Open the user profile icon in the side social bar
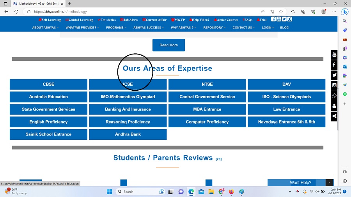Image resolution: width=351 pixels, height=197 pixels. click(x=334, y=106)
